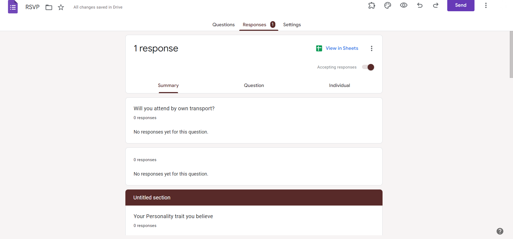Click the Send button
Screen dimensions: 513x239
[x=461, y=5]
